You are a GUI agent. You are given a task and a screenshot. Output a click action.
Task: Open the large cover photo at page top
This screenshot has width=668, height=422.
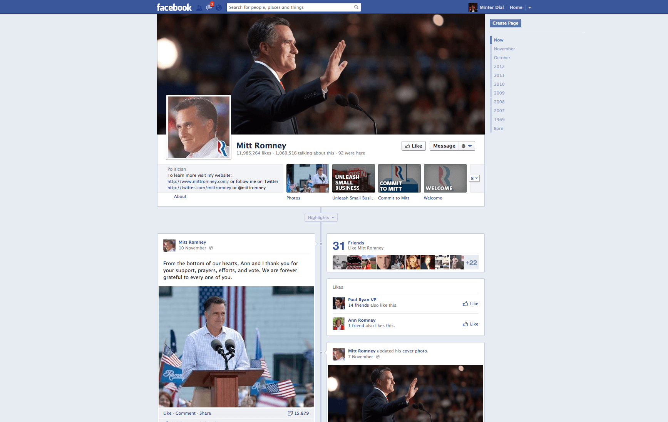click(321, 74)
